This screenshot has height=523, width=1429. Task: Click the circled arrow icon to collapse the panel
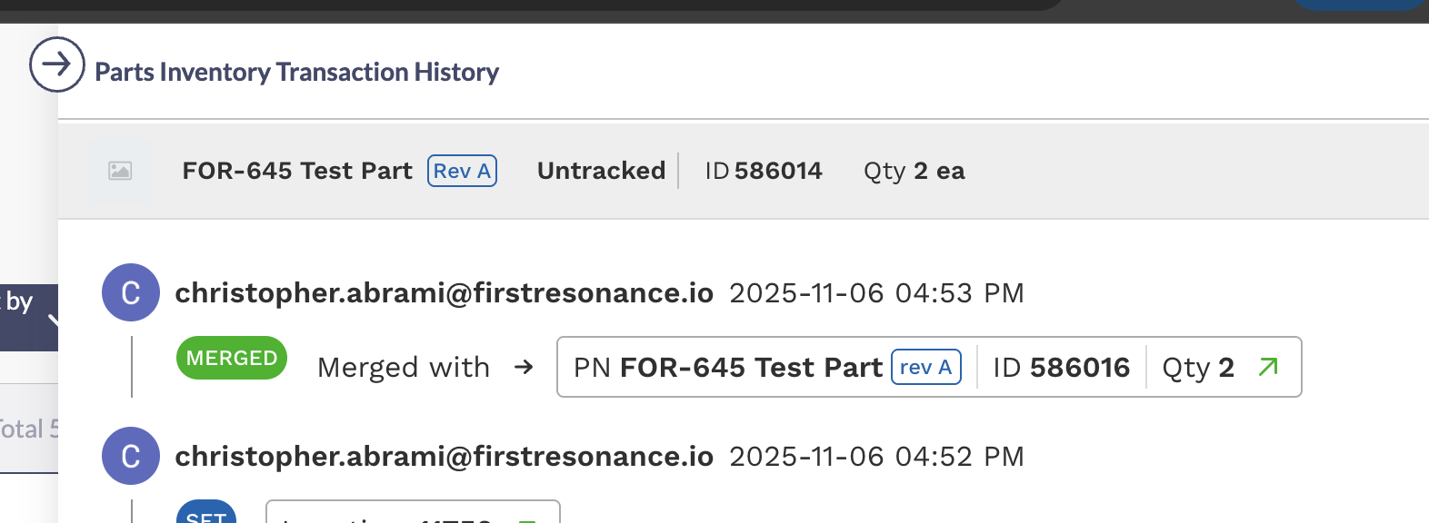point(56,64)
